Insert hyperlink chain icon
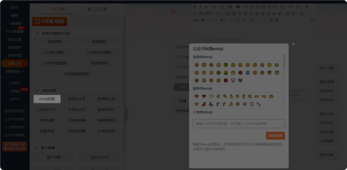The width and height of the screenshot is (347, 170). tap(211, 20)
